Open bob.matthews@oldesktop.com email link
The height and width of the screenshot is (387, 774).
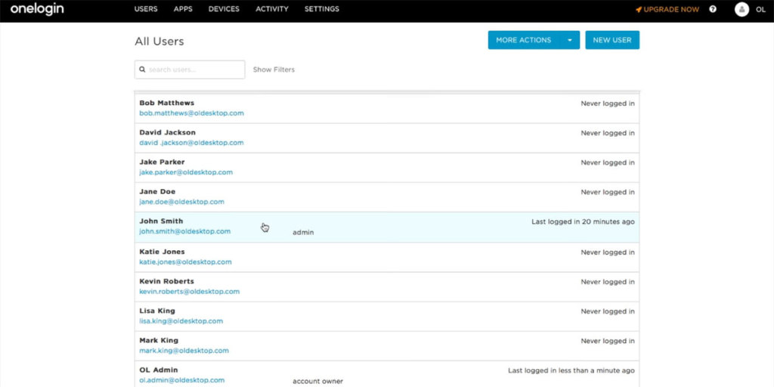tap(191, 113)
